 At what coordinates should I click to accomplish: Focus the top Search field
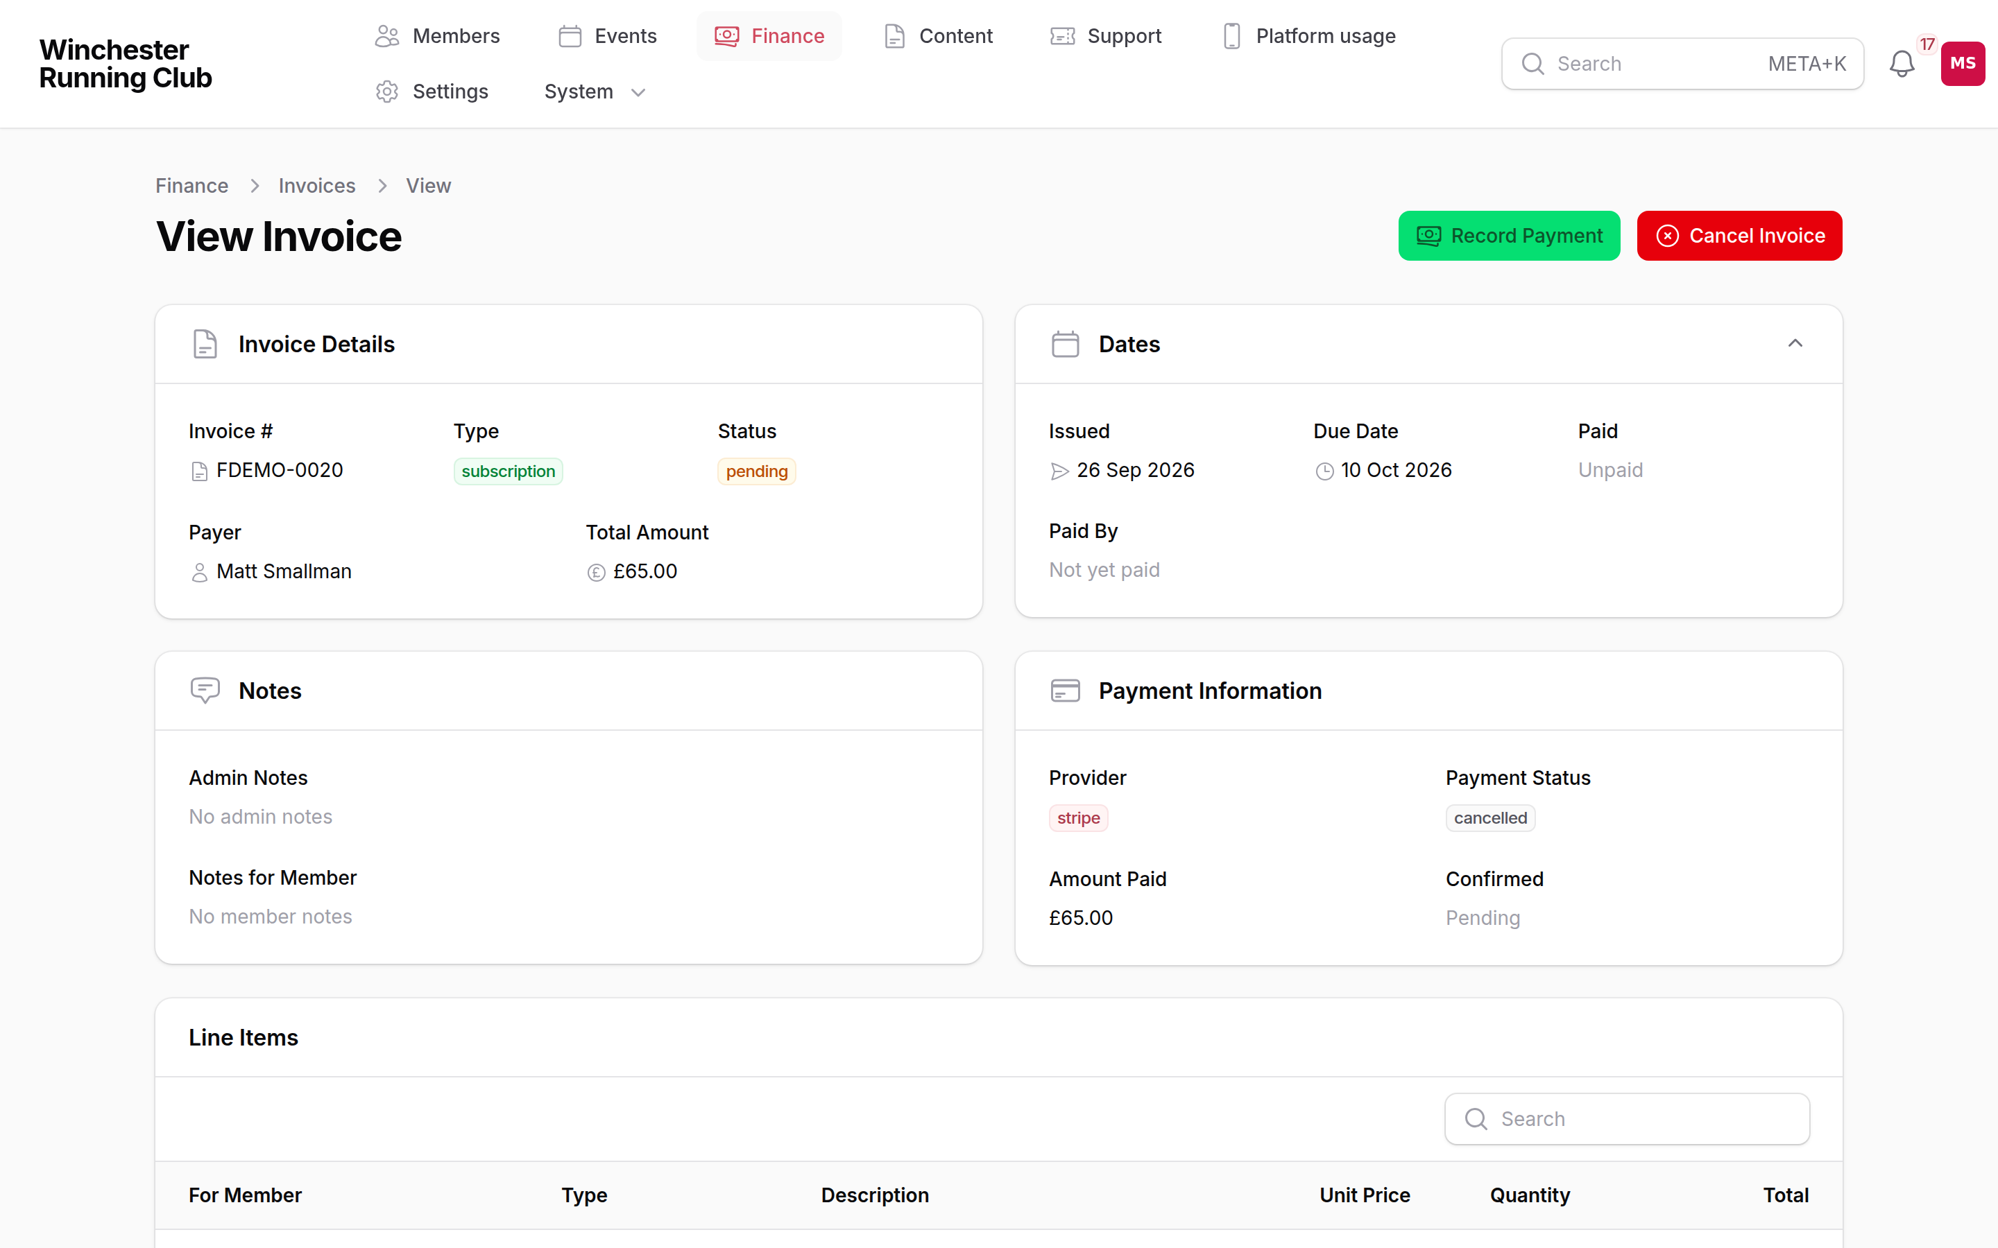tap(1682, 64)
